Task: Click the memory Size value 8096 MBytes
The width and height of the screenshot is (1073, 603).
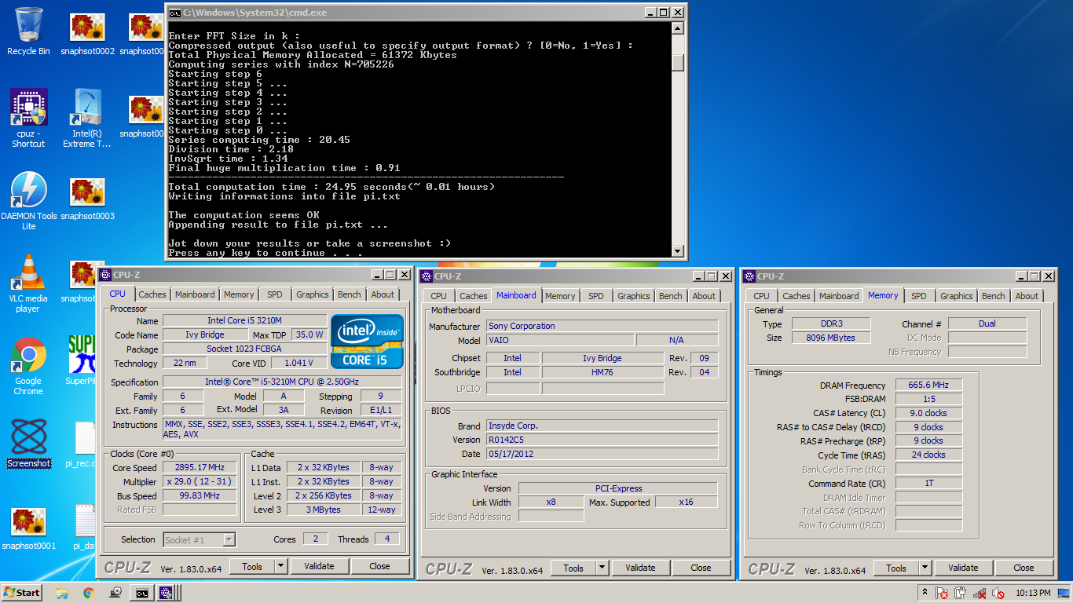Action: tap(830, 338)
